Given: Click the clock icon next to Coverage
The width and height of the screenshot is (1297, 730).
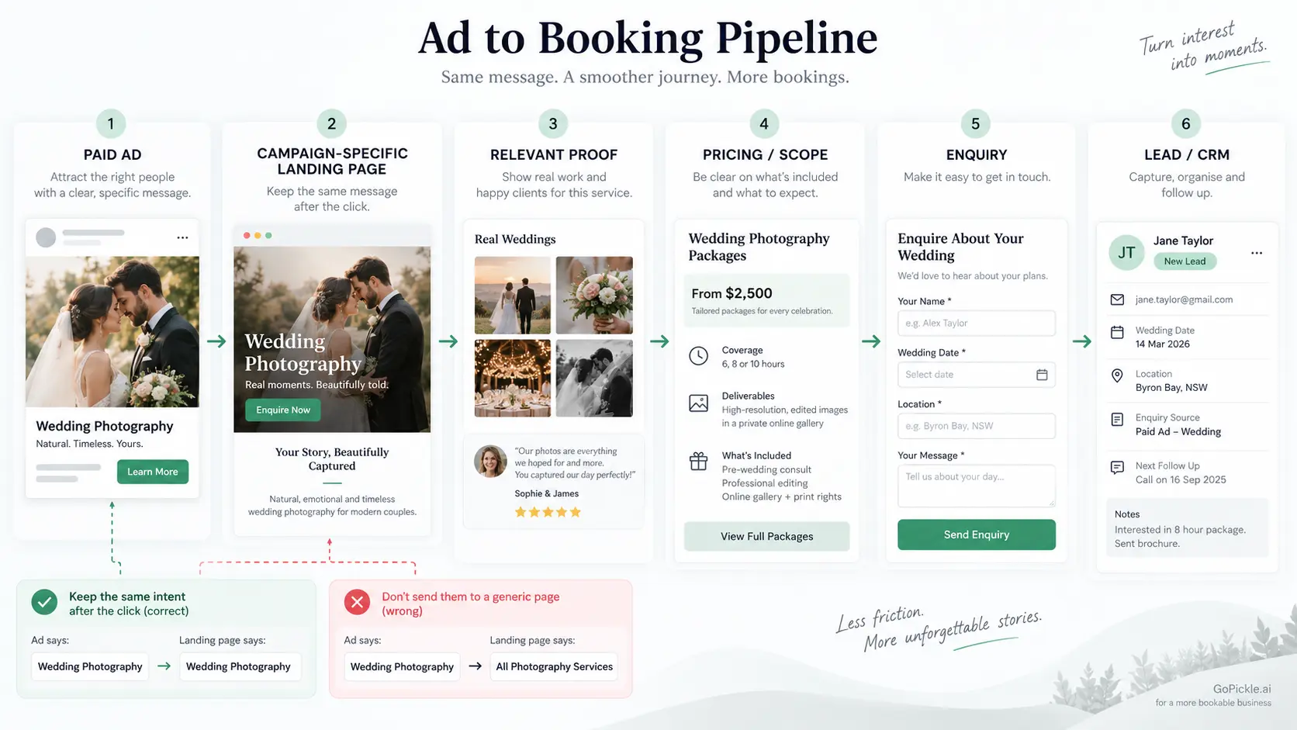Looking at the screenshot, I should [698, 356].
